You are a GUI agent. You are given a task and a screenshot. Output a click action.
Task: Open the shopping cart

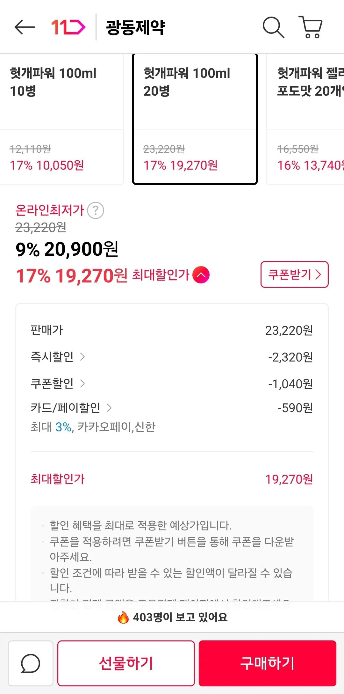[x=311, y=27]
